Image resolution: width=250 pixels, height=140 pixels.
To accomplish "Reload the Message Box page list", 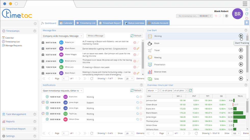I will [x=92, y=79].
